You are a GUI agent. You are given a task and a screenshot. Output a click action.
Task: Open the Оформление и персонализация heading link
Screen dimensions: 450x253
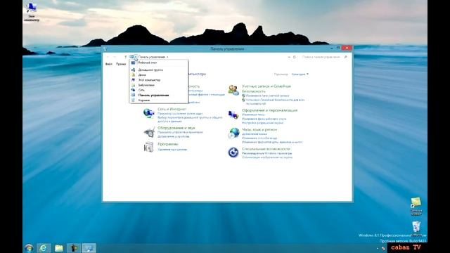click(x=270, y=110)
